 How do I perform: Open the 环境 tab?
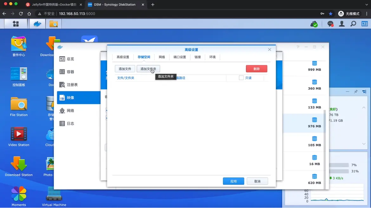point(212,57)
